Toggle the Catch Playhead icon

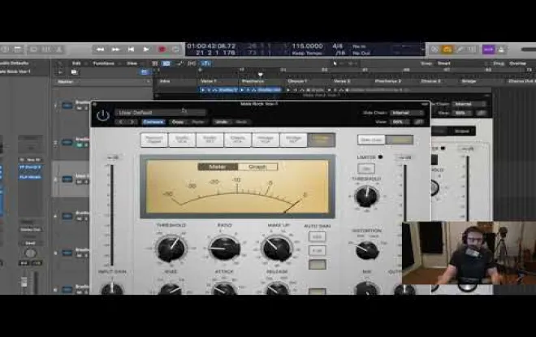coord(205,63)
